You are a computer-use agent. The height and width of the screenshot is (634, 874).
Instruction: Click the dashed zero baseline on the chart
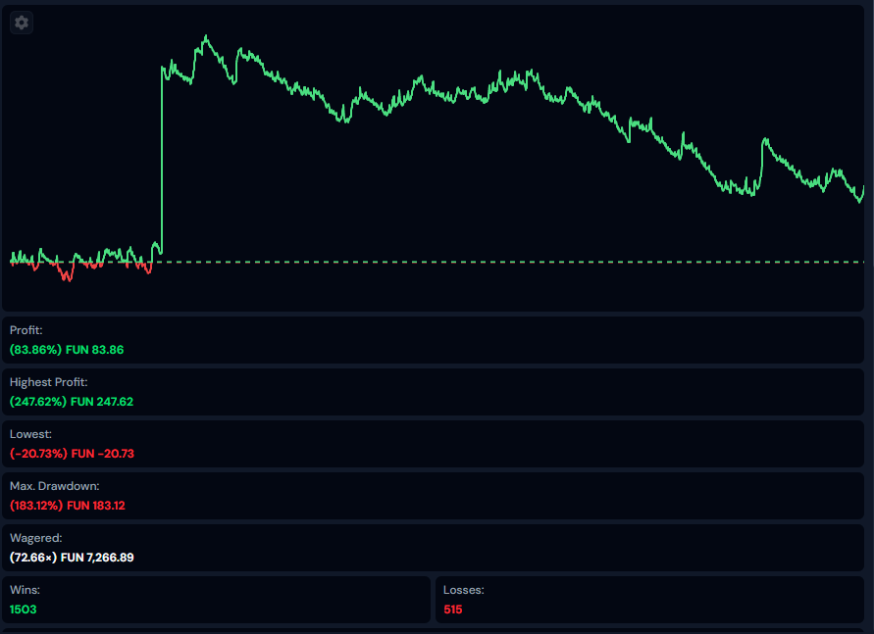pyautogui.click(x=490, y=262)
